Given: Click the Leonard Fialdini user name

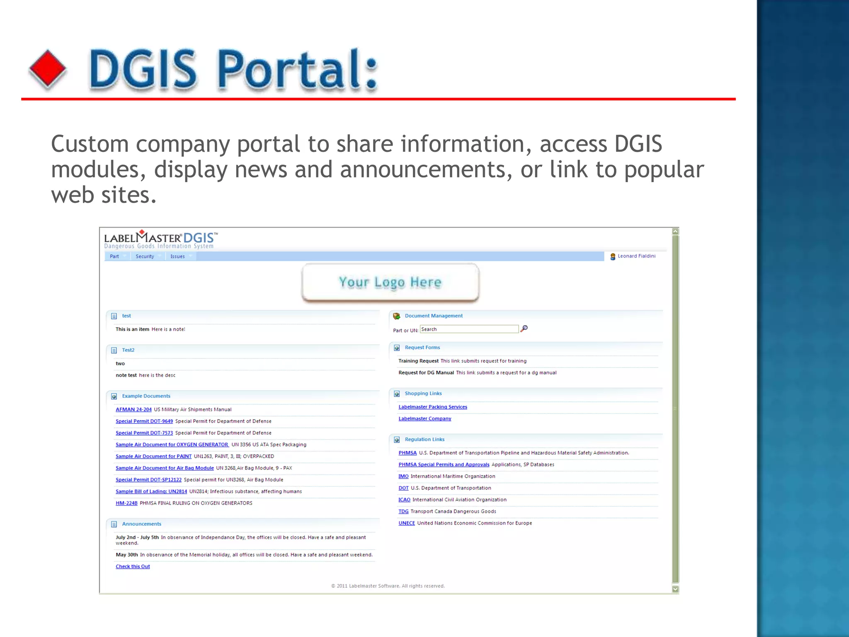Looking at the screenshot, I should pos(636,256).
